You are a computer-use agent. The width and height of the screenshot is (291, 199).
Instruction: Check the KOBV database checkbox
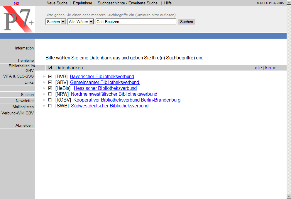(x=50, y=100)
